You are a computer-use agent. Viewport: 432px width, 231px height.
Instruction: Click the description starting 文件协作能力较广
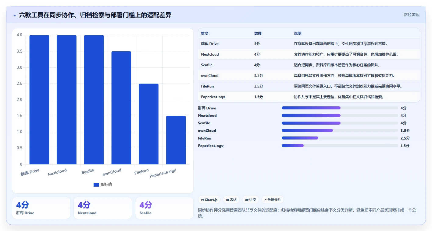tap(346, 54)
